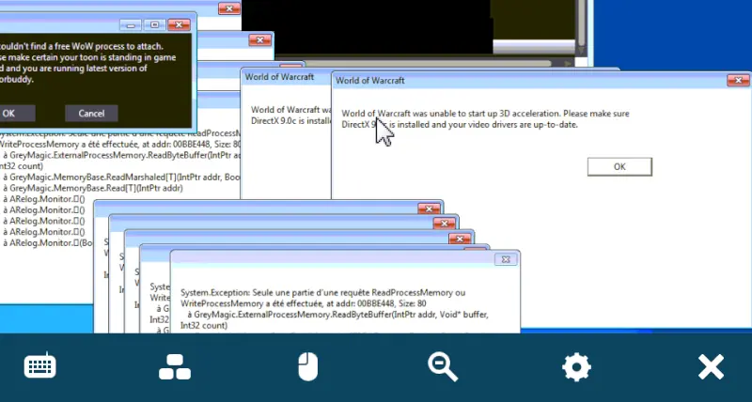Click the rear dialog's "World of Warcraft" title
This screenshot has height=402, width=752.
(x=279, y=77)
